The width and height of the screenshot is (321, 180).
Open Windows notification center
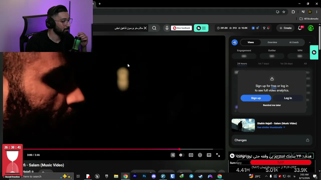tap(315, 176)
